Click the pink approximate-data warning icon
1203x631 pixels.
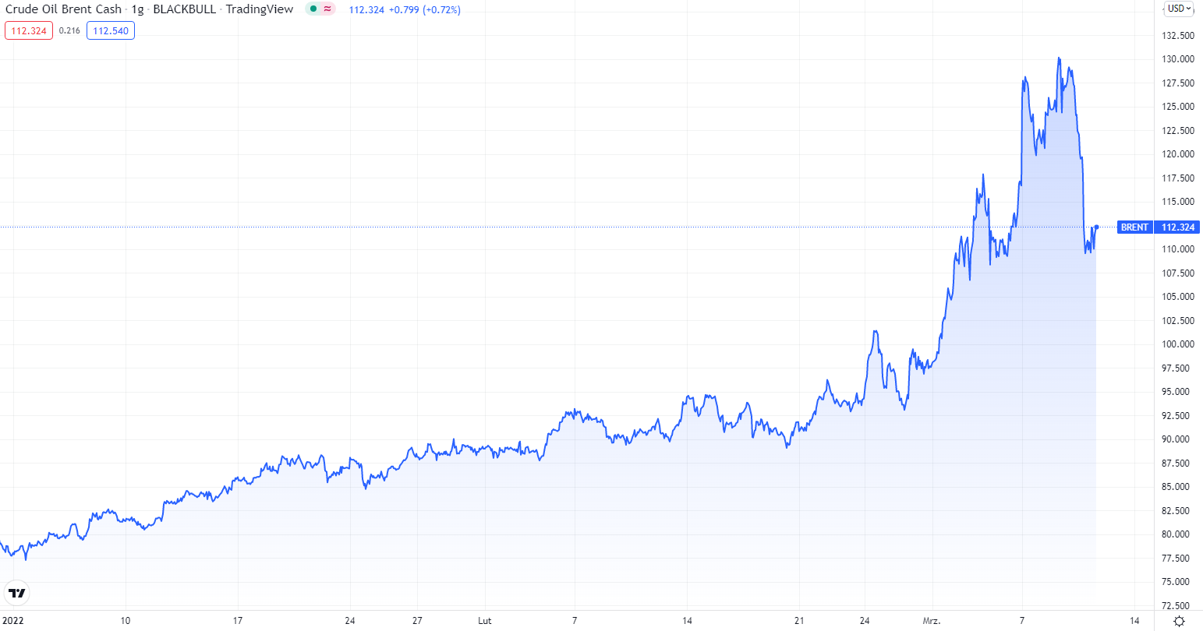(328, 9)
